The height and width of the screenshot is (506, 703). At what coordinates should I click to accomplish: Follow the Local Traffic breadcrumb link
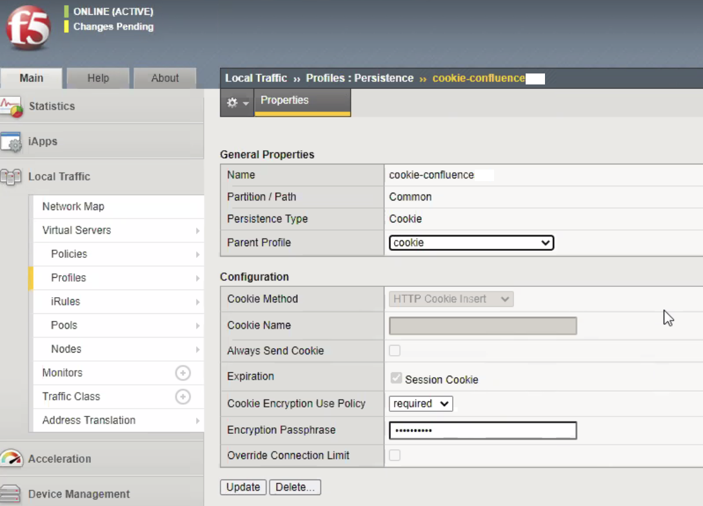pos(256,78)
